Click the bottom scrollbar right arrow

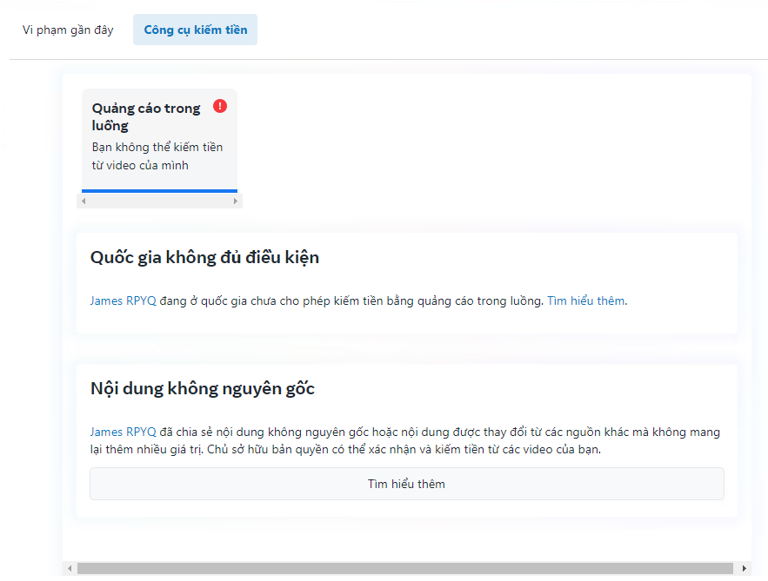744,568
